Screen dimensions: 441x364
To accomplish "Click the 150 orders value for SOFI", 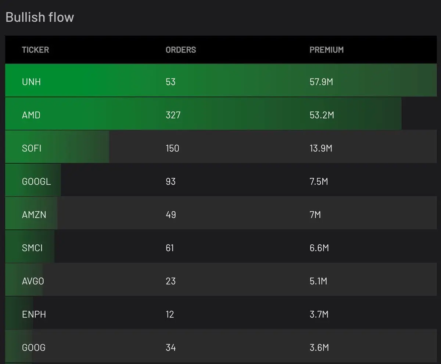I will point(172,148).
